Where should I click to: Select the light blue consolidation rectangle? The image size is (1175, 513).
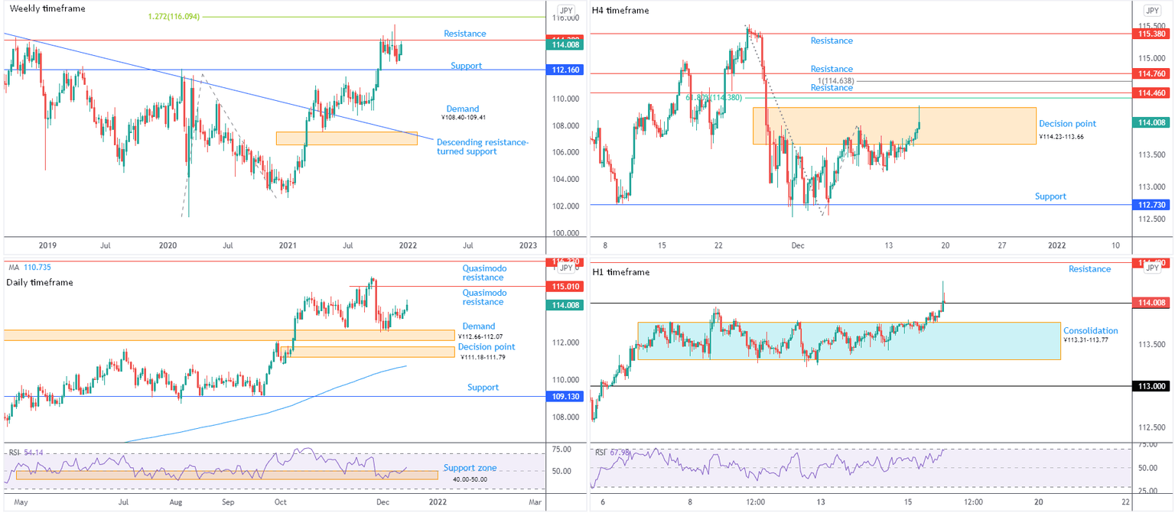click(x=849, y=341)
